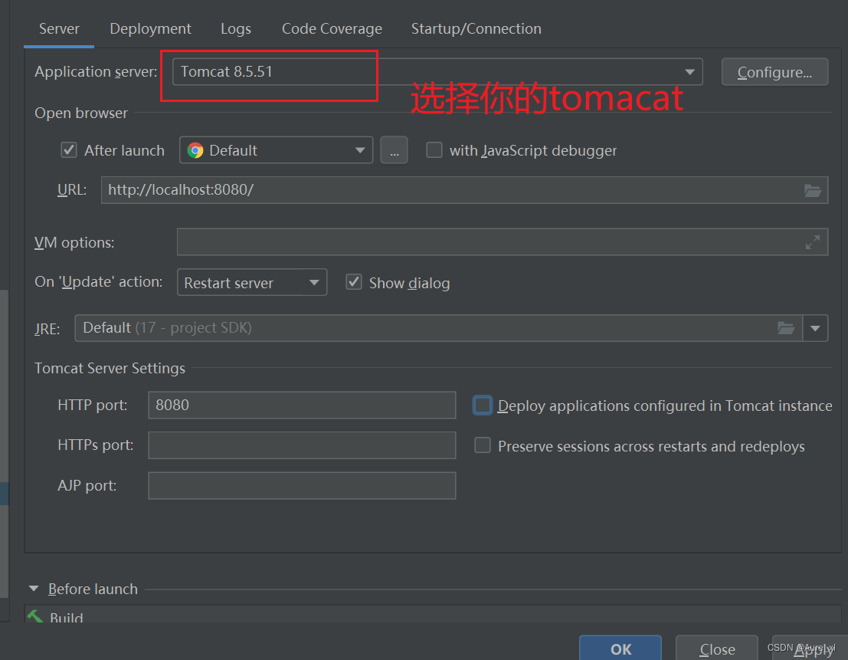Click the Build hammer icon
Viewport: 848px width, 660px height.
(35, 616)
